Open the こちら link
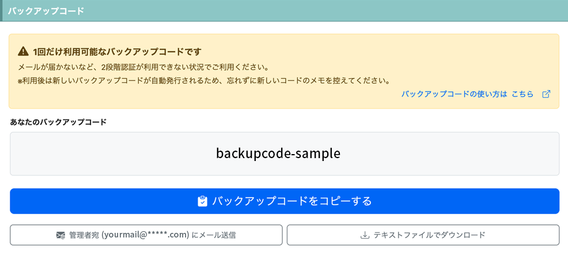 [x=522, y=94]
